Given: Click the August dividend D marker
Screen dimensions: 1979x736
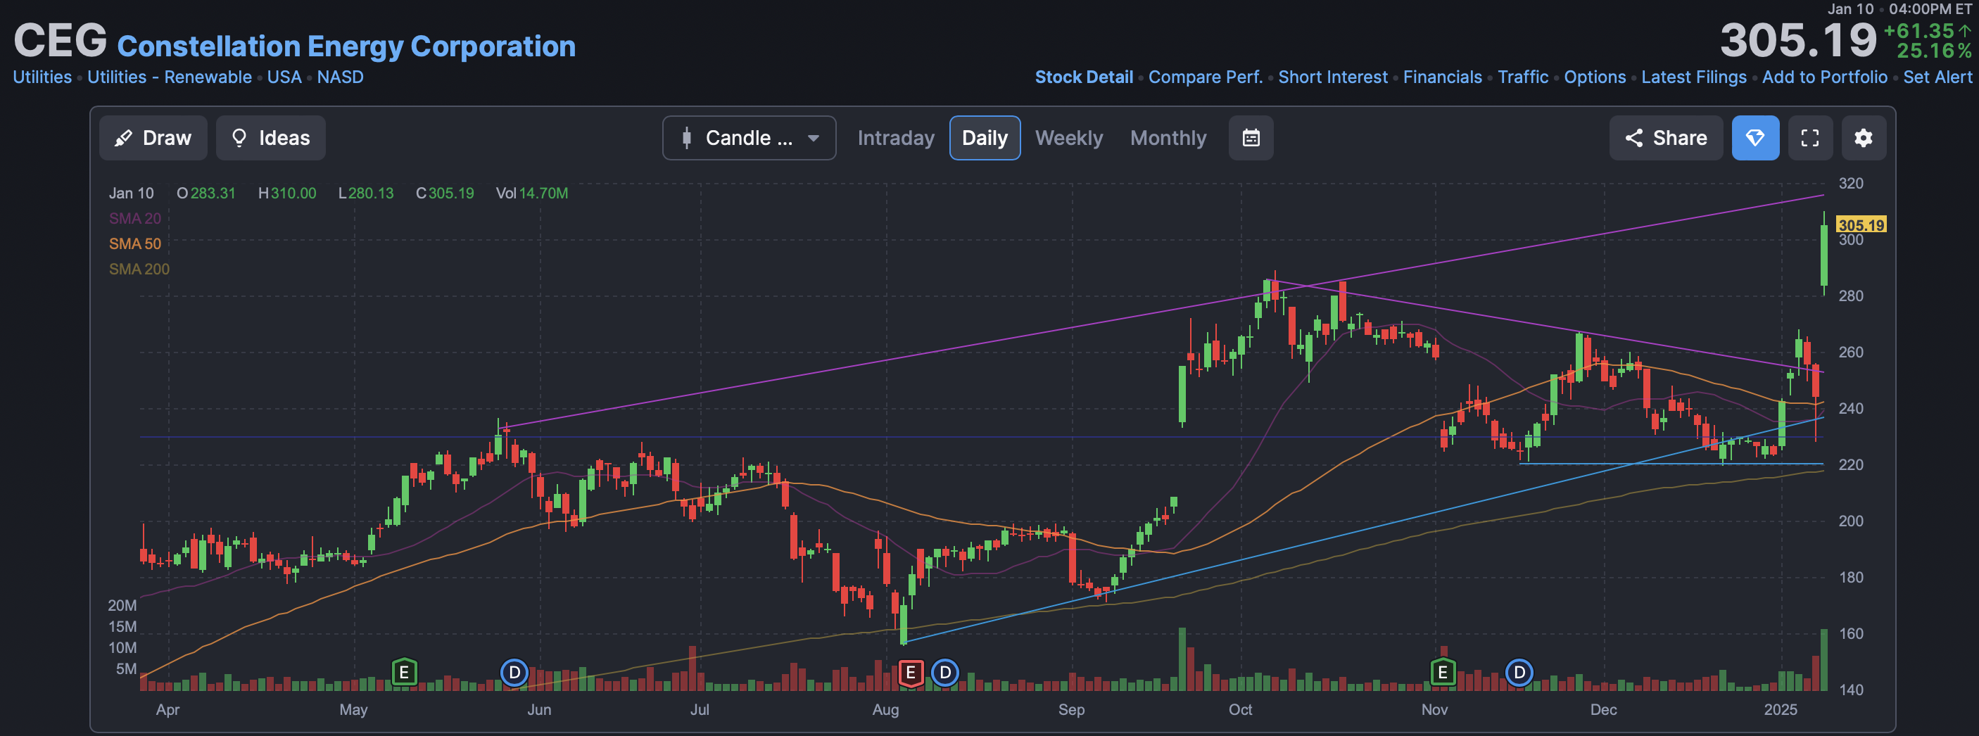Looking at the screenshot, I should pos(945,673).
